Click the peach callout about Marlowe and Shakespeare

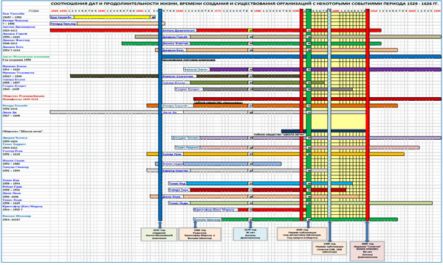pyautogui.click(x=200, y=234)
